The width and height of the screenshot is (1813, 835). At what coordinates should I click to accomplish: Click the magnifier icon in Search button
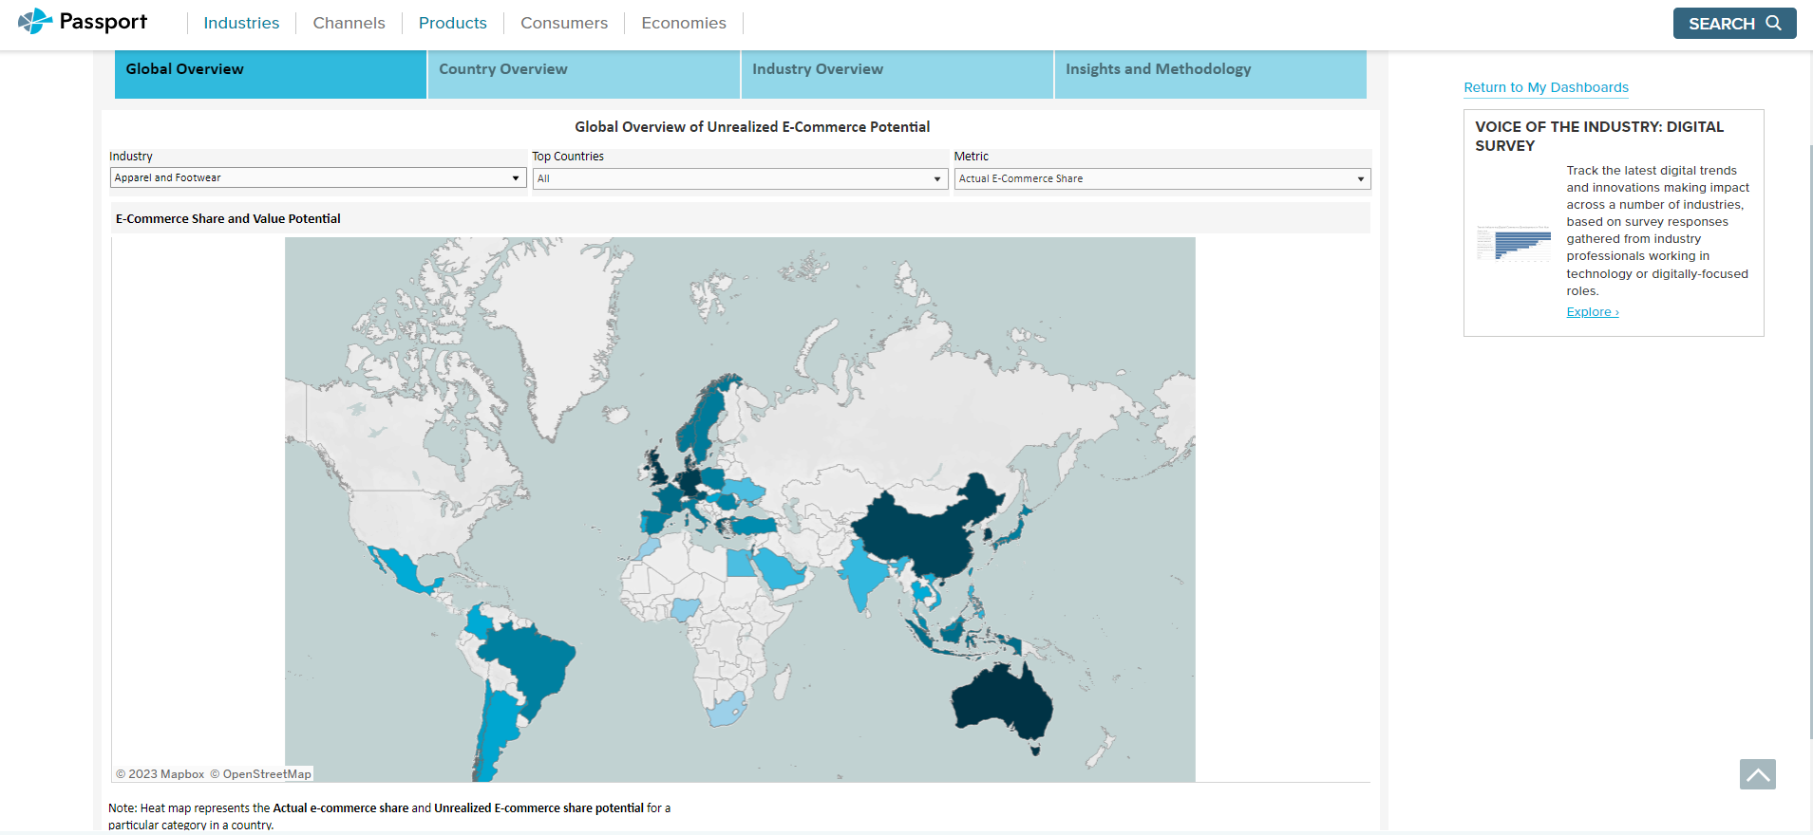click(1773, 23)
